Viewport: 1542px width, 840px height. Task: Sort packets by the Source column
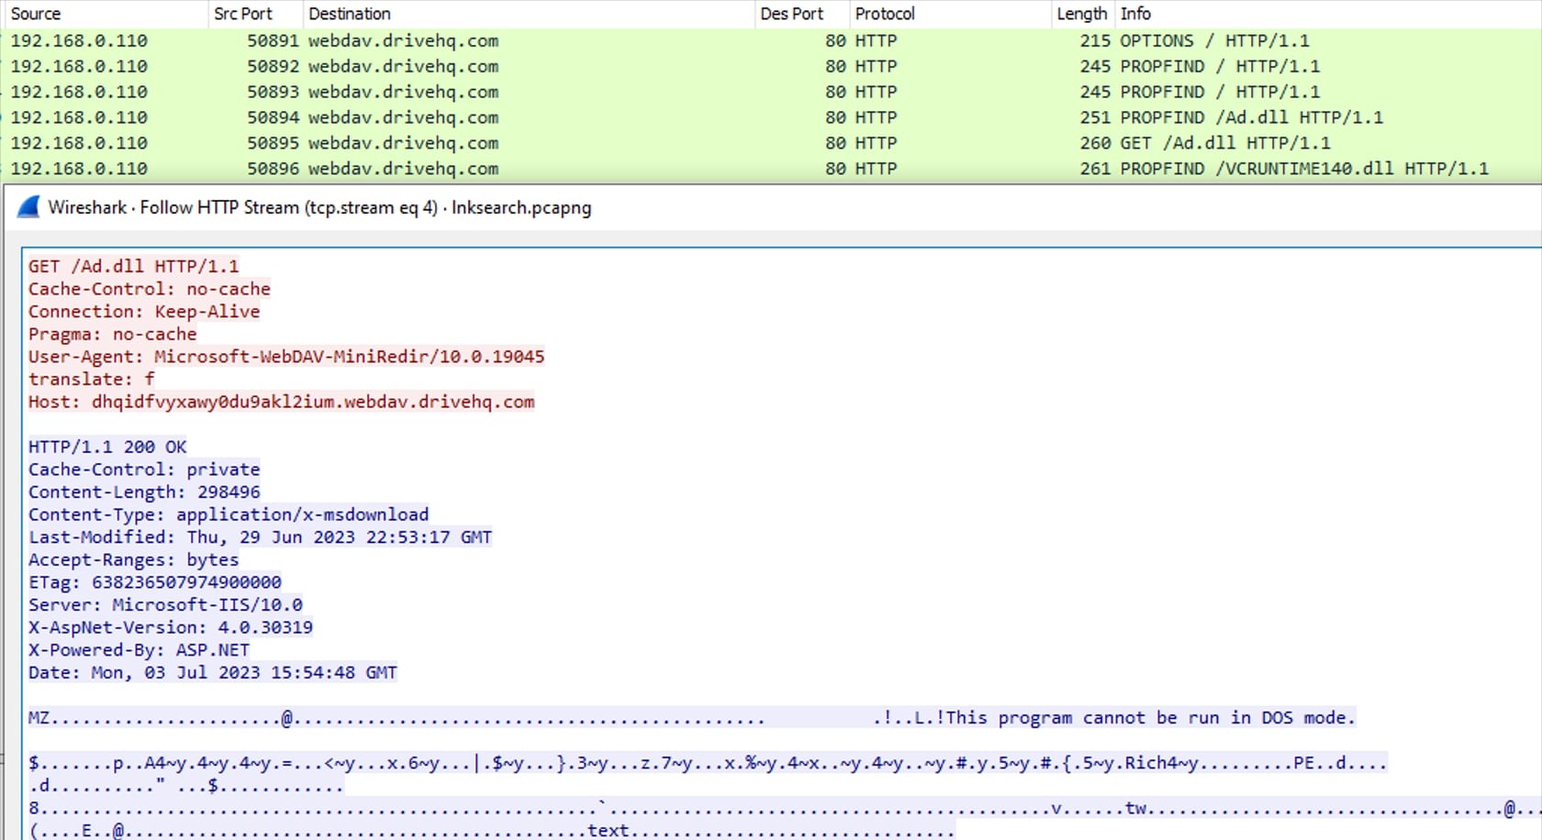tap(37, 14)
